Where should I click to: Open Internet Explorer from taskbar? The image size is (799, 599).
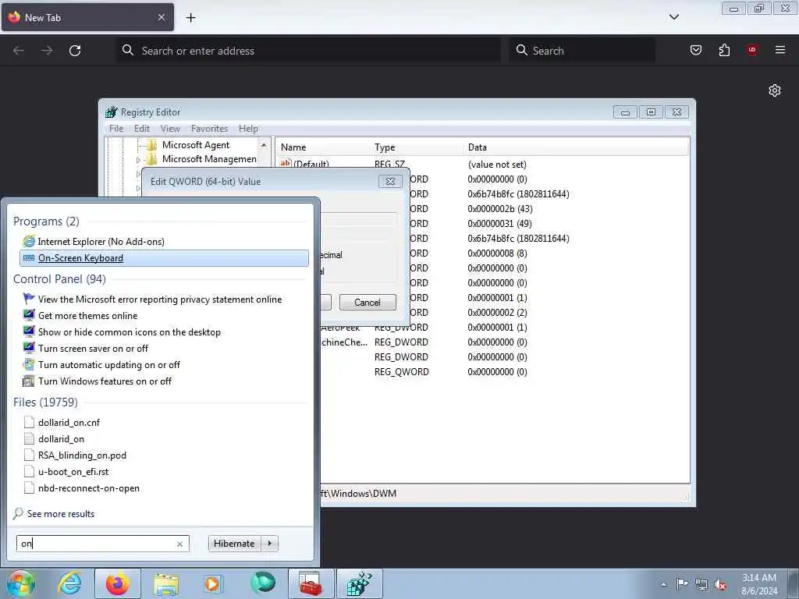69,583
